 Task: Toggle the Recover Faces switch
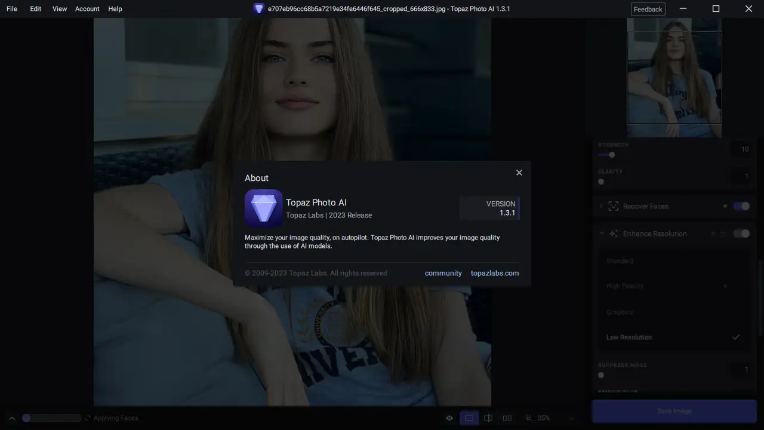741,206
